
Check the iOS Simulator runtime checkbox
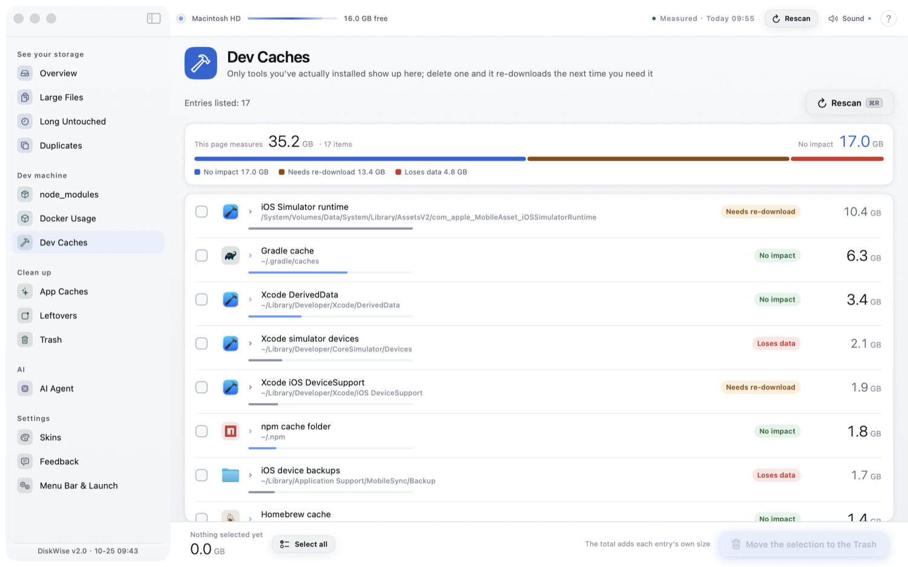coord(202,212)
